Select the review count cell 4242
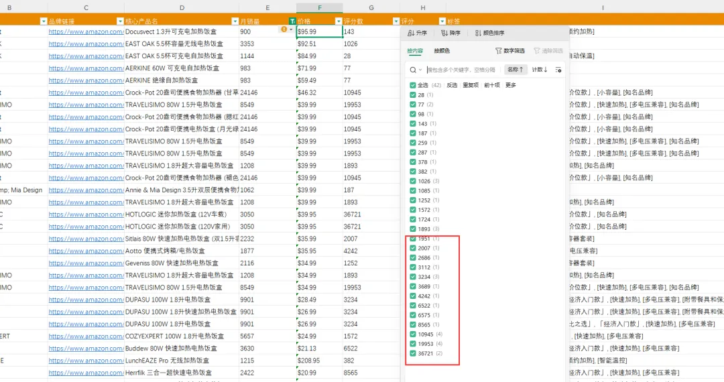Viewport: 724px width, 382px height. [371, 251]
